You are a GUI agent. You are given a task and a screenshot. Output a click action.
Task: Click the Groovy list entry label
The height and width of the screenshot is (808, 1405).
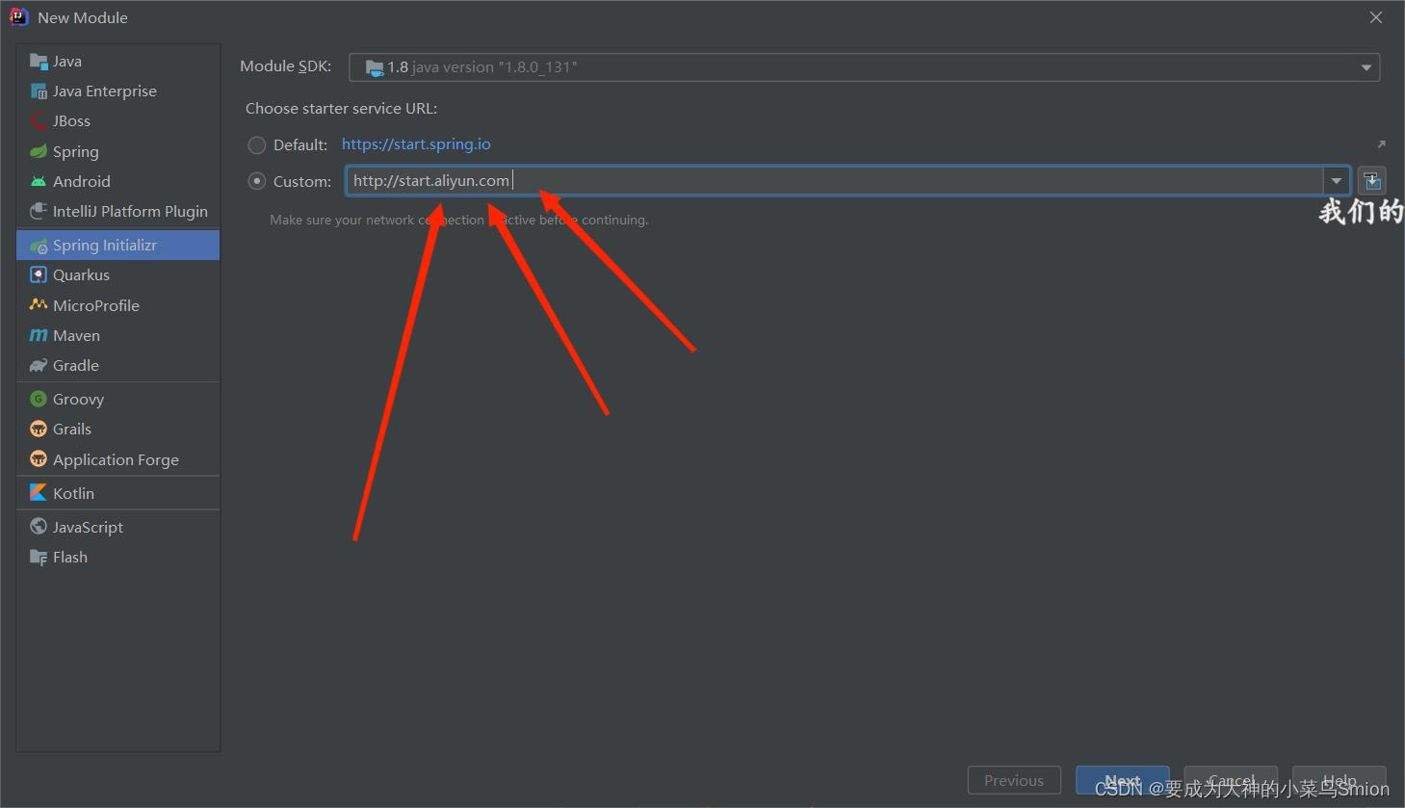click(x=78, y=400)
